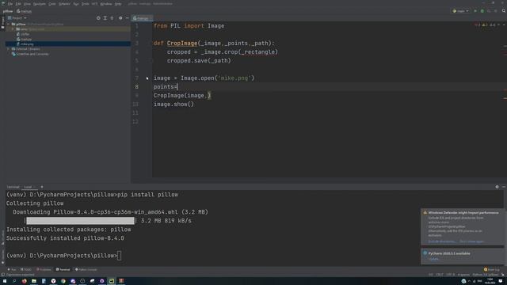507x285 pixels.
Task: Click the CRLF line separator widget
Action: coord(440,275)
